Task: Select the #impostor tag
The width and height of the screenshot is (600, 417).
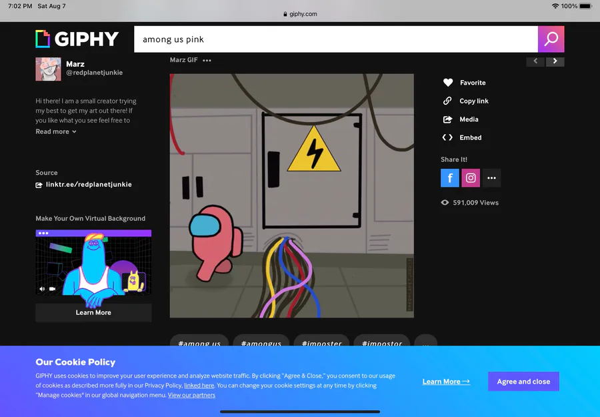Action: point(382,340)
